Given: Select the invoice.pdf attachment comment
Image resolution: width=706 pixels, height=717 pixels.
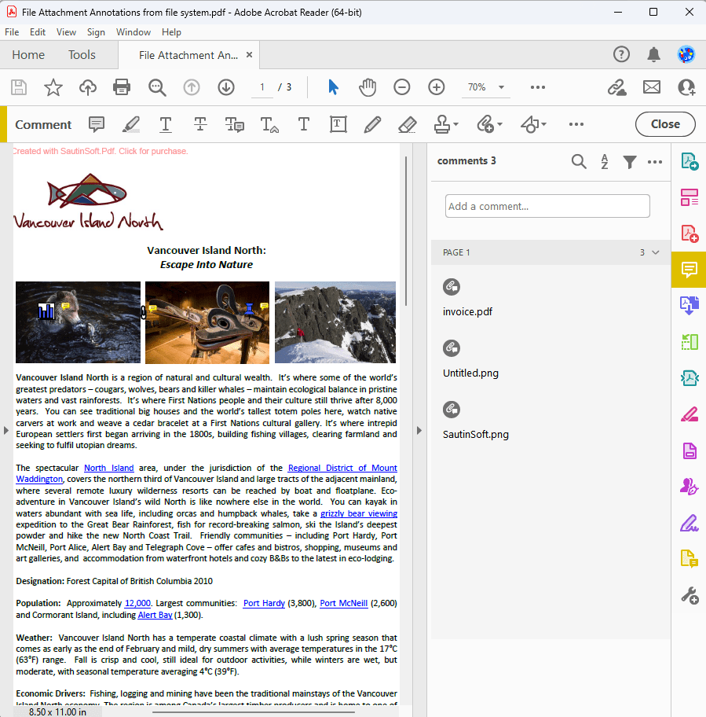Looking at the screenshot, I should pyautogui.click(x=468, y=311).
